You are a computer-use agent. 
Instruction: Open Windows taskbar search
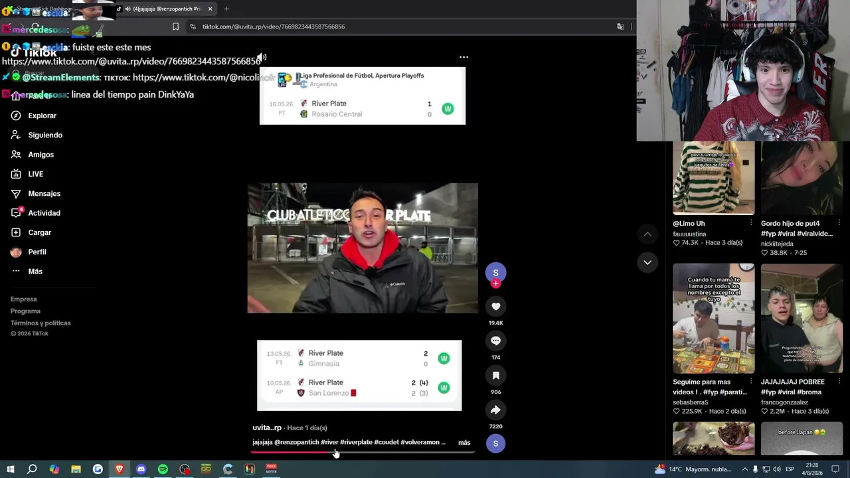pos(32,469)
